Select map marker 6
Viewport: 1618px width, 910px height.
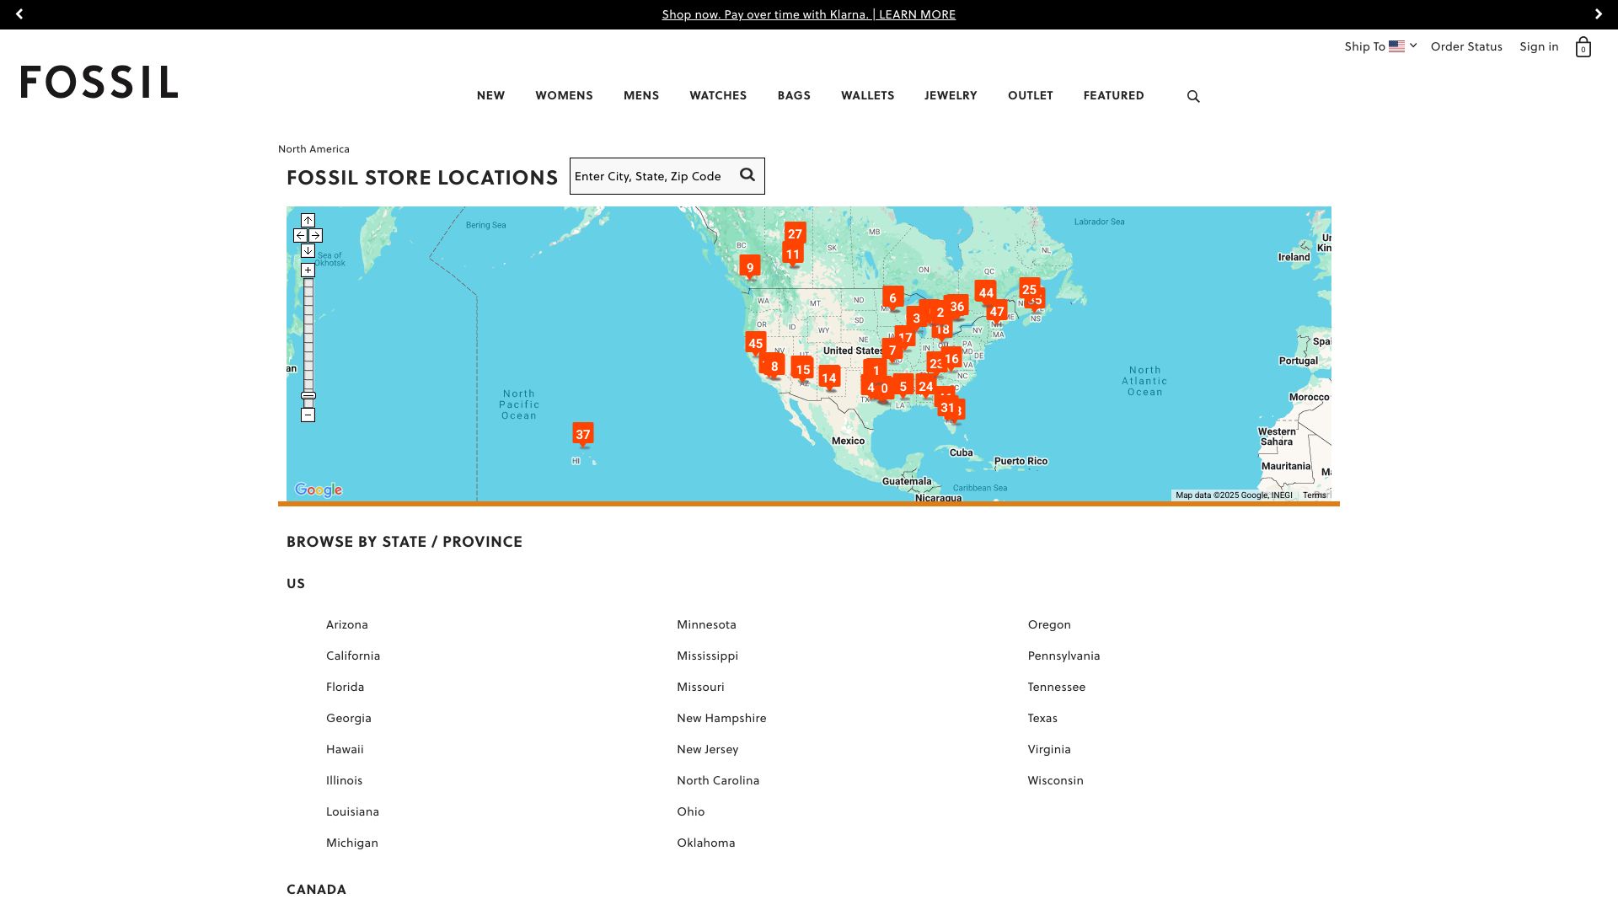[893, 297]
